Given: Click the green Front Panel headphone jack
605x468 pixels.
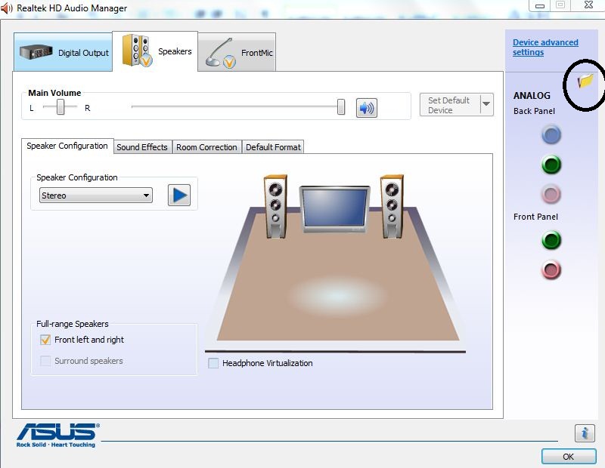Looking at the screenshot, I should point(551,240).
